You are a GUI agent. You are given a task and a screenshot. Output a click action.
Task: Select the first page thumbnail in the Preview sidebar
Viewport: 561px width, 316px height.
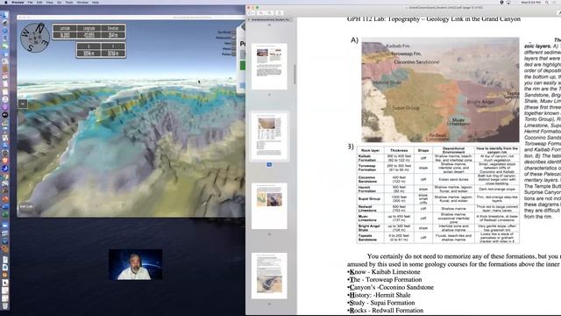269,67
